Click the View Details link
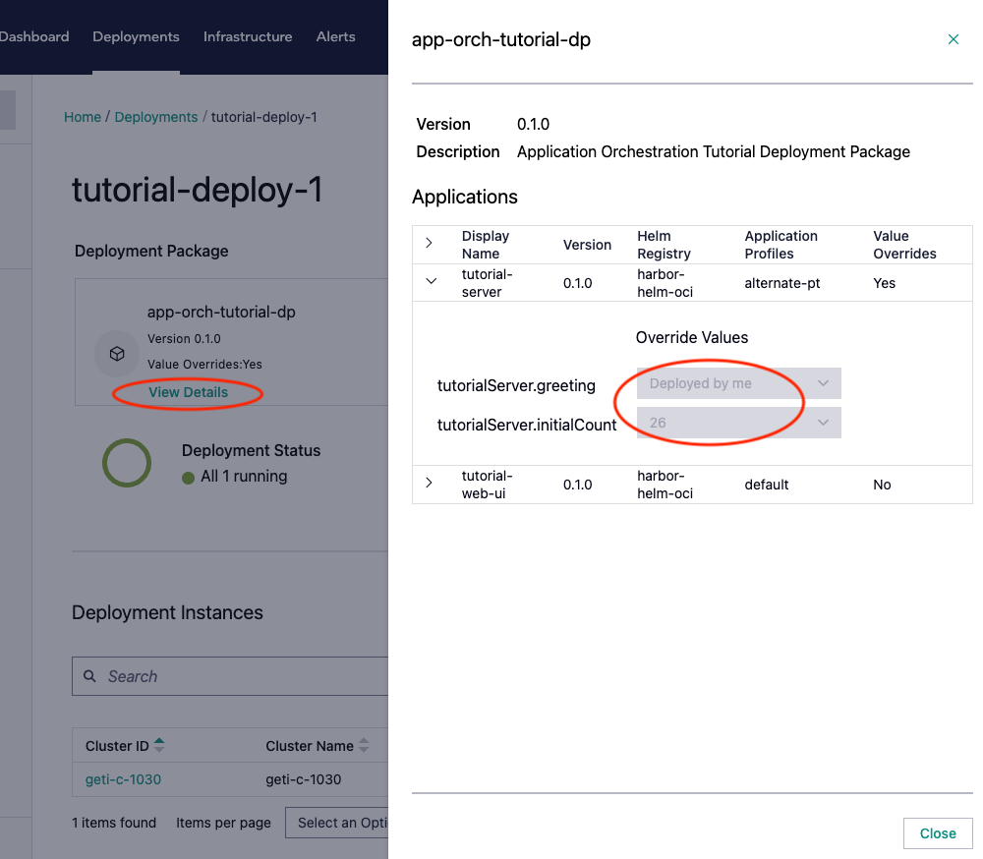The width and height of the screenshot is (983, 859). click(x=188, y=392)
